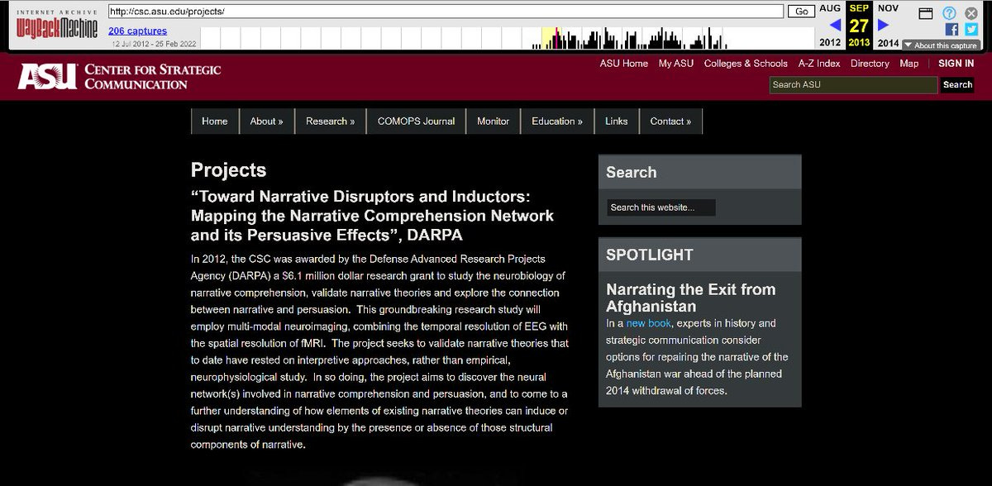Screen dimensions: 992x486
Task: Expand the Education » menu
Action: click(x=557, y=121)
